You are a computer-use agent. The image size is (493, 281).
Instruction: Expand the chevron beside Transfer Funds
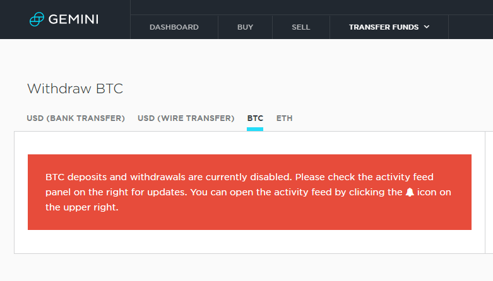426,27
